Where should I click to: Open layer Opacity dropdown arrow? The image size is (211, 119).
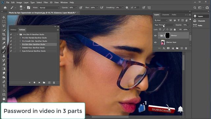190,25
